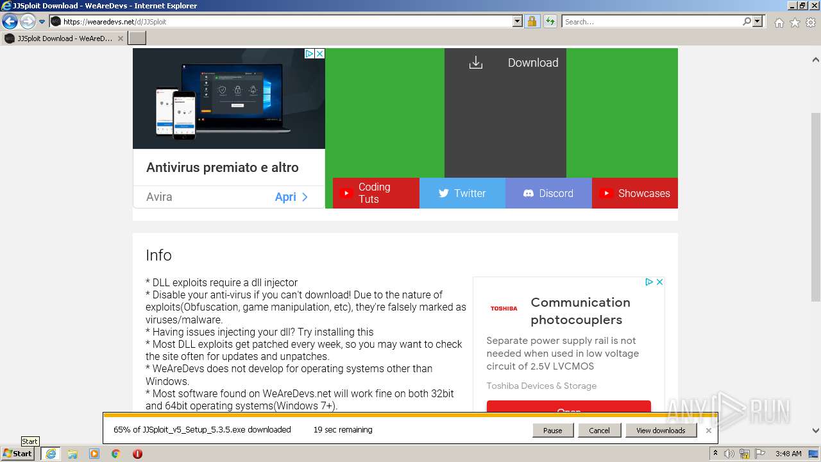Click the Antivirus premiato e altro headline

click(223, 167)
